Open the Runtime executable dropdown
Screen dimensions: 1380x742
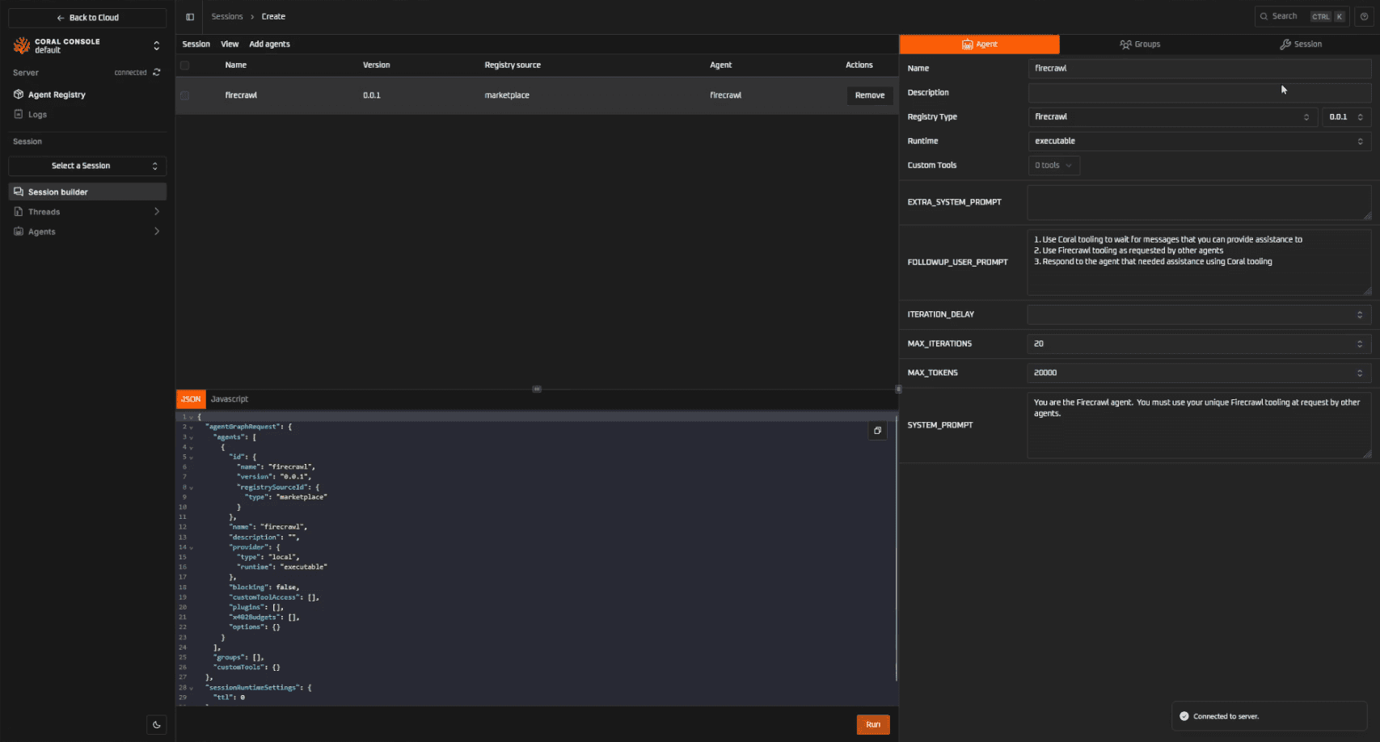coord(1200,141)
